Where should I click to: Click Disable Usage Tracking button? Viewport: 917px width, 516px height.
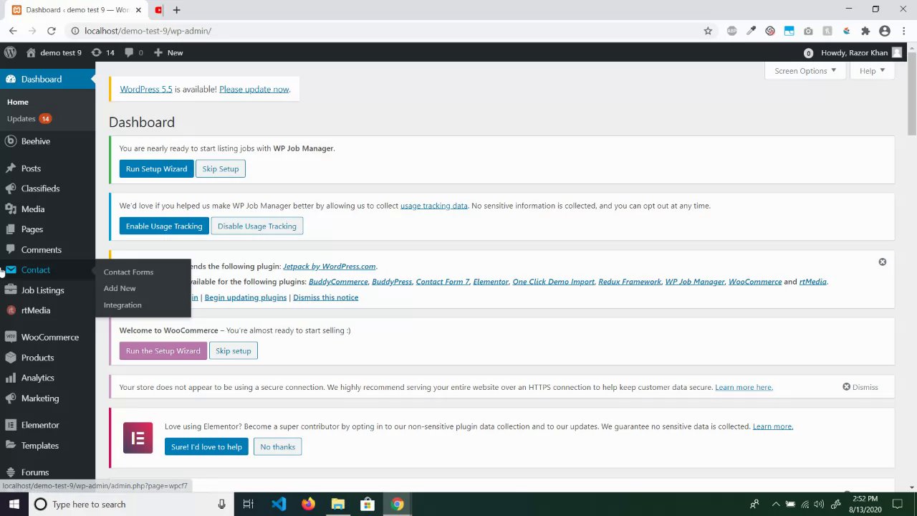coord(256,226)
